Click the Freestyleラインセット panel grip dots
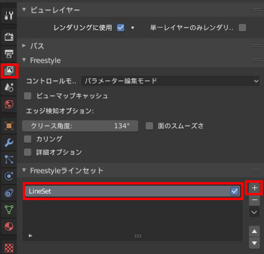Screen dimensions: 264x254 point(257,171)
